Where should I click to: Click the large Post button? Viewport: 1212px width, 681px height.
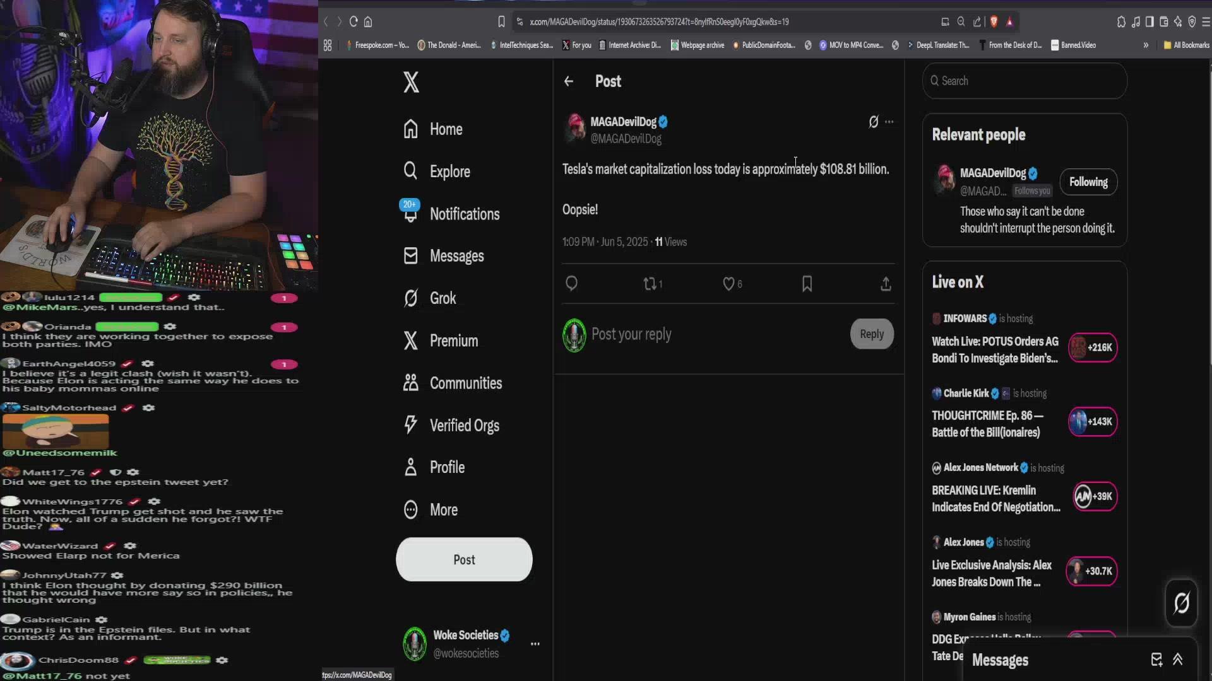pos(464,559)
